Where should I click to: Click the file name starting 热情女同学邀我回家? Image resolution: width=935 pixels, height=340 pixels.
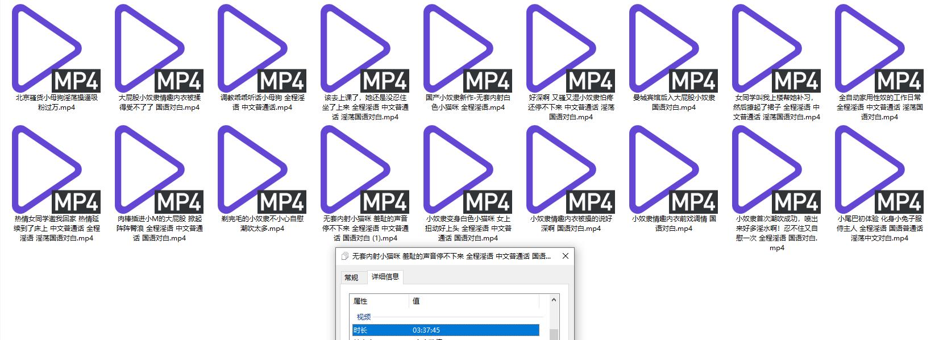point(56,228)
